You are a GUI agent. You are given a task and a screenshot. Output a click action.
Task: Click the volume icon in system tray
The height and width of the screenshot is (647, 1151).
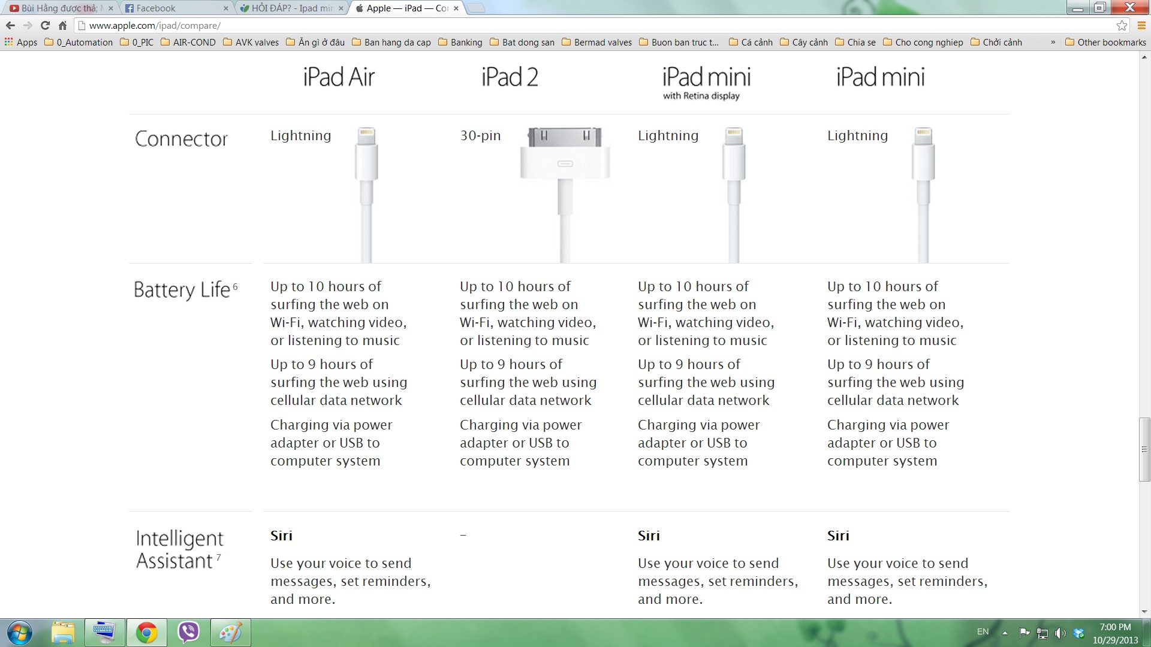click(1060, 632)
